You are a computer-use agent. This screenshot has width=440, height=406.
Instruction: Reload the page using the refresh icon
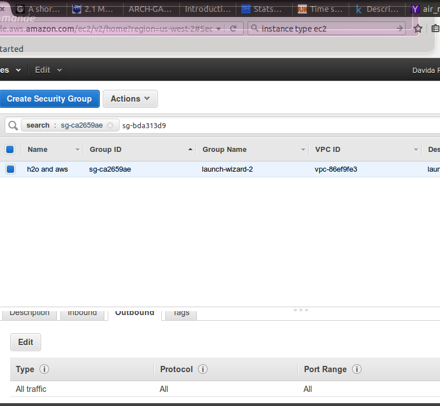pyautogui.click(x=233, y=29)
